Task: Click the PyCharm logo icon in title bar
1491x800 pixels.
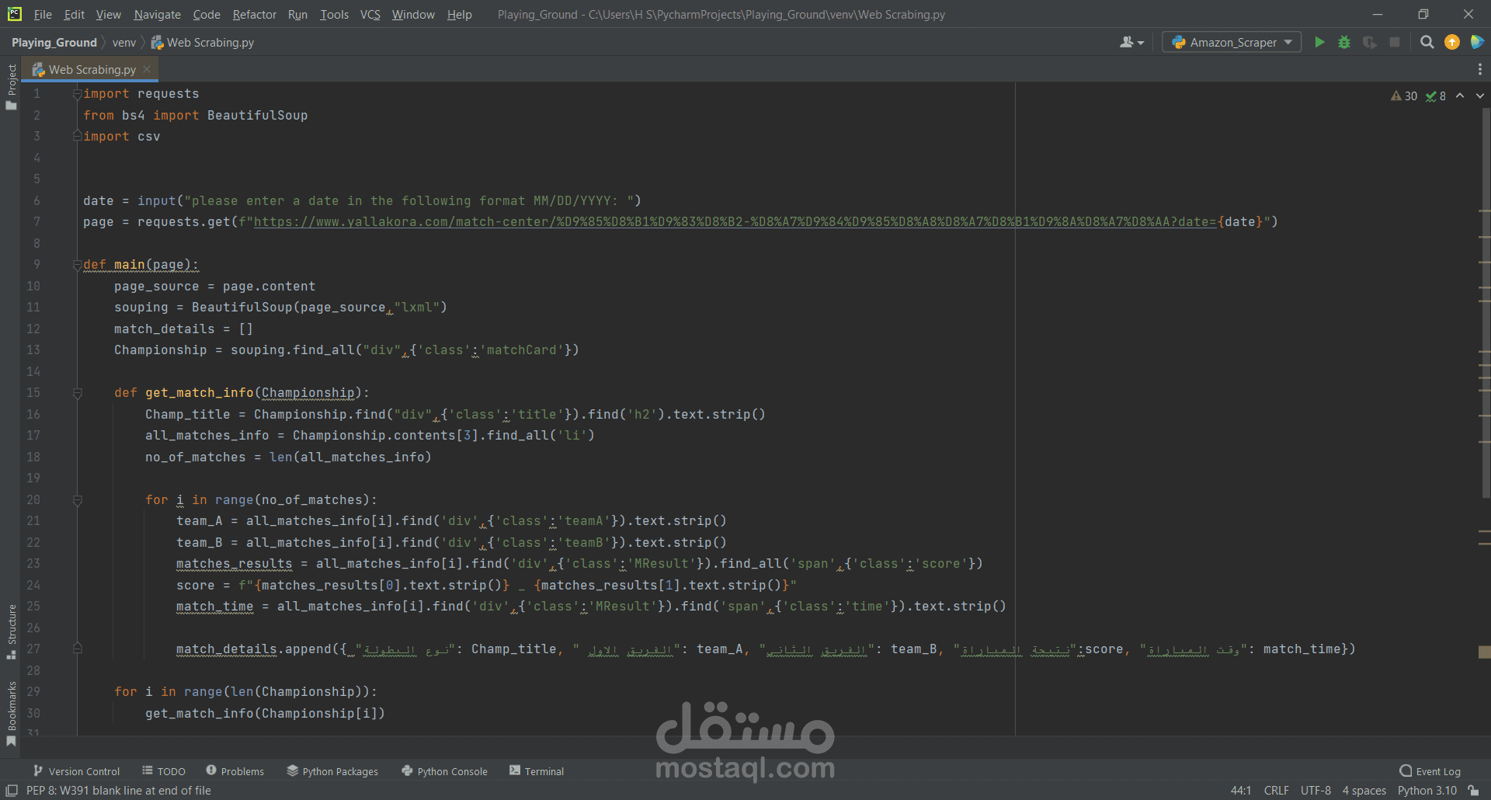Action: (x=14, y=14)
